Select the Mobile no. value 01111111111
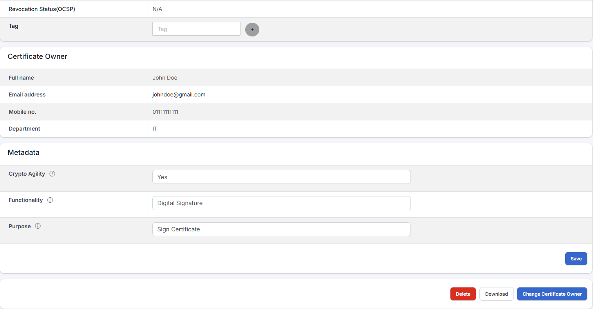 pyautogui.click(x=165, y=112)
